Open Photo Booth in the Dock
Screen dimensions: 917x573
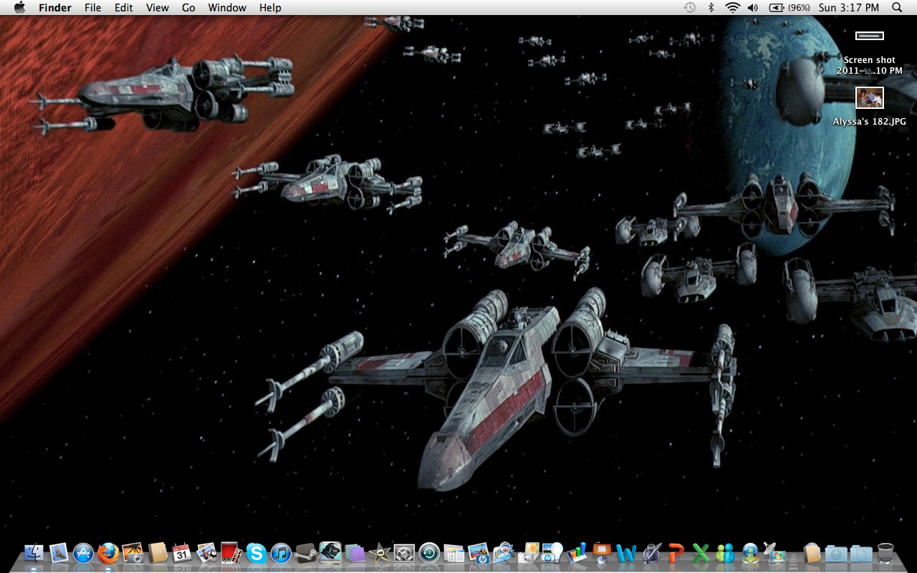click(231, 553)
